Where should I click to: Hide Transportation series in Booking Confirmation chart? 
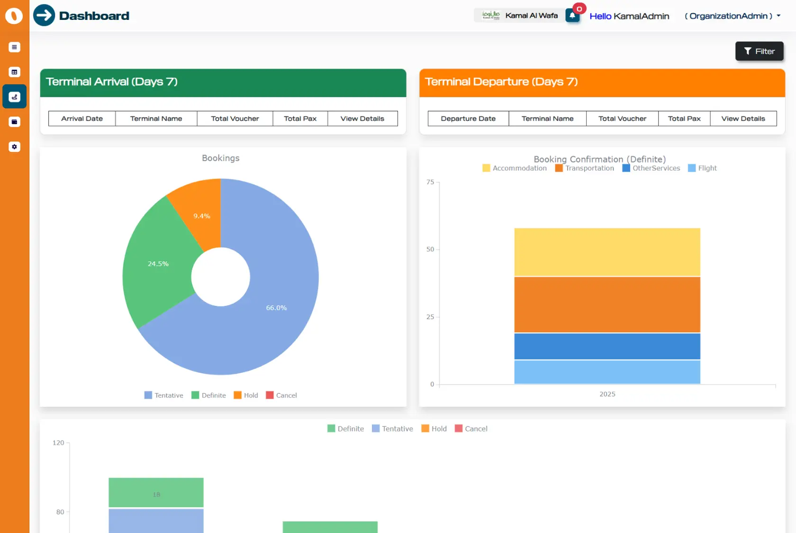tap(584, 168)
